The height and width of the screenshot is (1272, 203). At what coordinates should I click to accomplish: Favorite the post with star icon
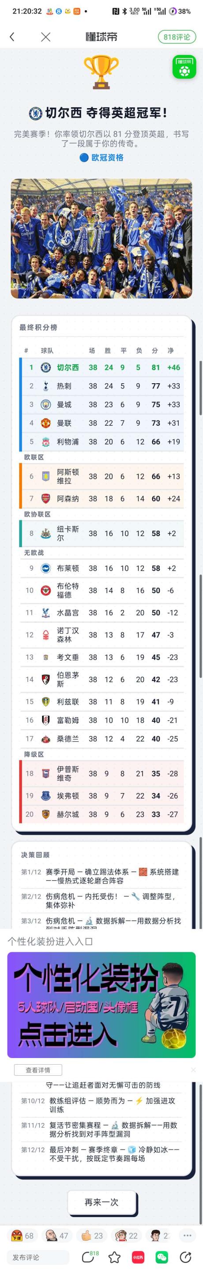pyautogui.click(x=114, y=1257)
